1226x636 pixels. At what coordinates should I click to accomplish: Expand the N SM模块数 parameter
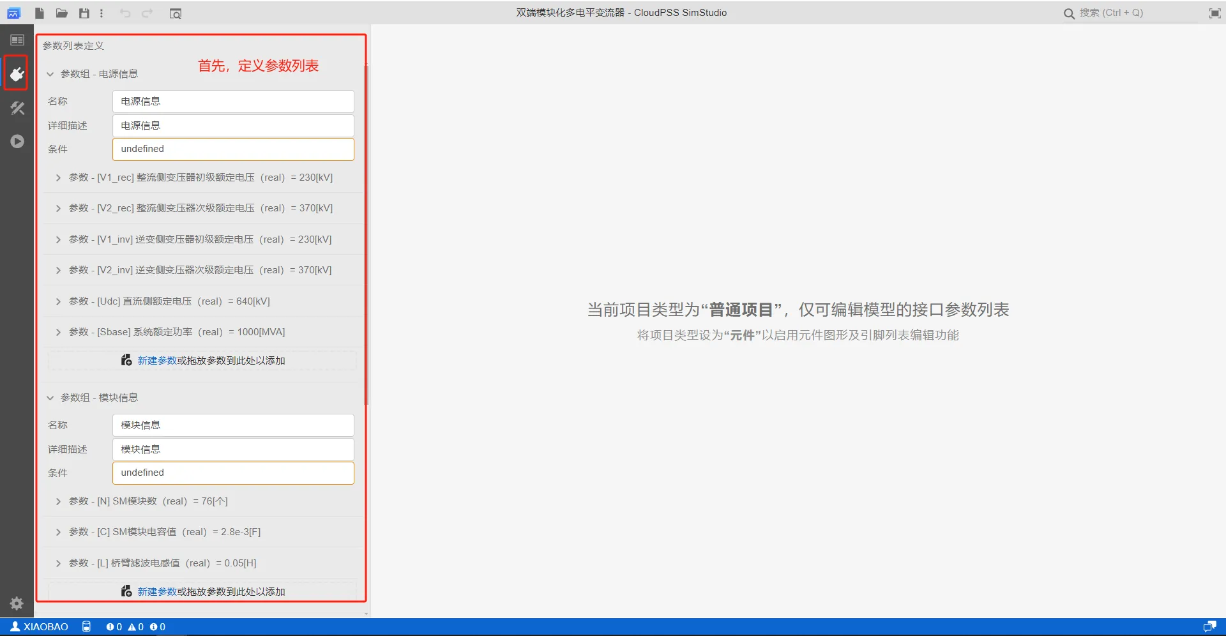point(58,501)
